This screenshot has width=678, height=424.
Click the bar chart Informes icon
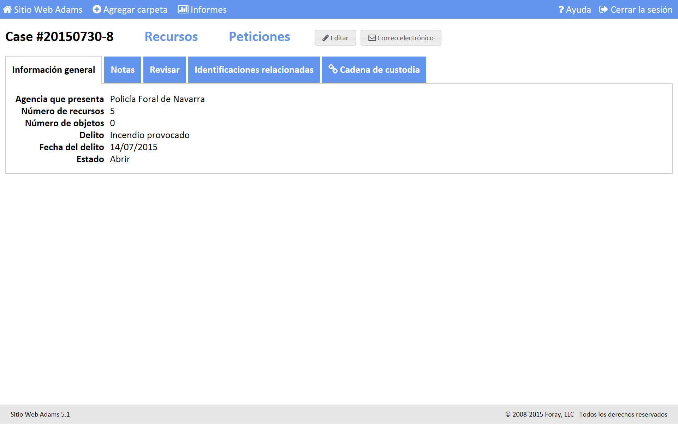pos(183,10)
